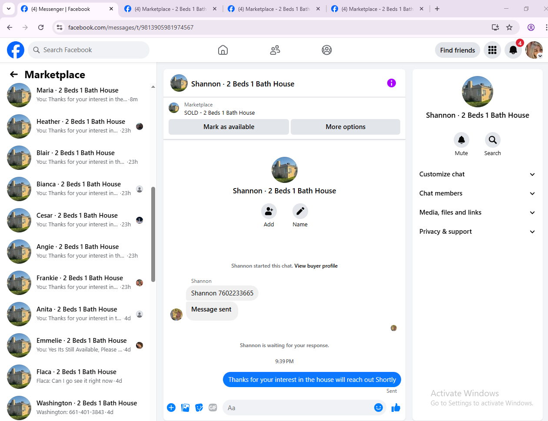Click the purple conversation info icon
Viewport: 548px width, 421px height.
pos(392,83)
